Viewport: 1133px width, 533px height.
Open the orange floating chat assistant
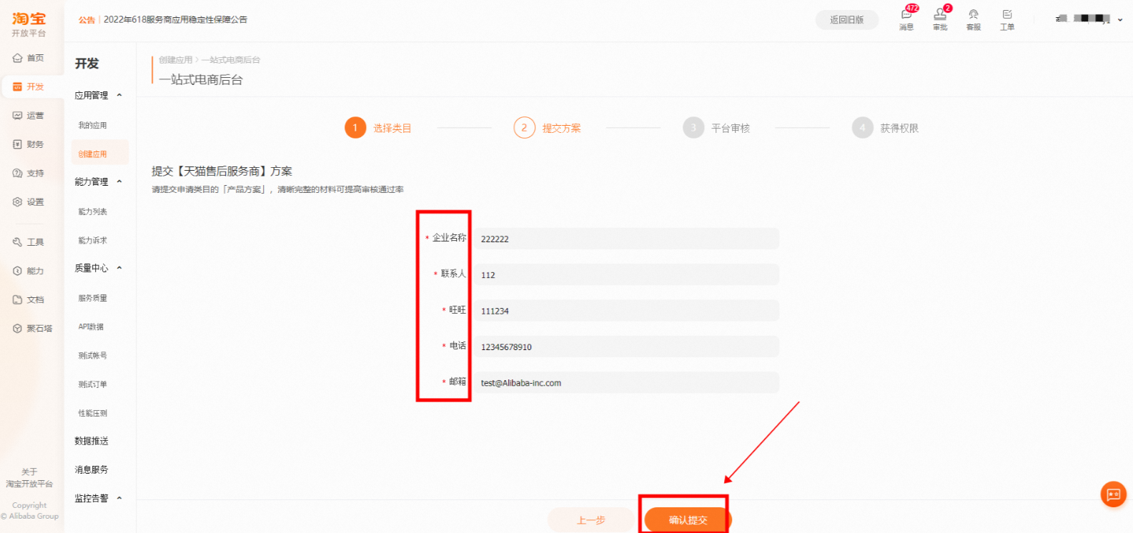tap(1113, 494)
